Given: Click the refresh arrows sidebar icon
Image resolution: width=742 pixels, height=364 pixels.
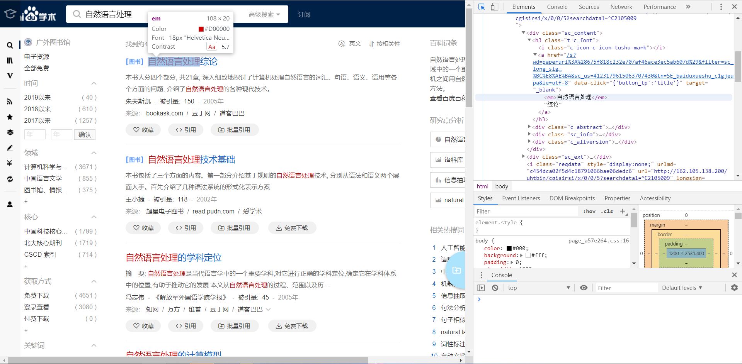Looking at the screenshot, I should click(10, 179).
